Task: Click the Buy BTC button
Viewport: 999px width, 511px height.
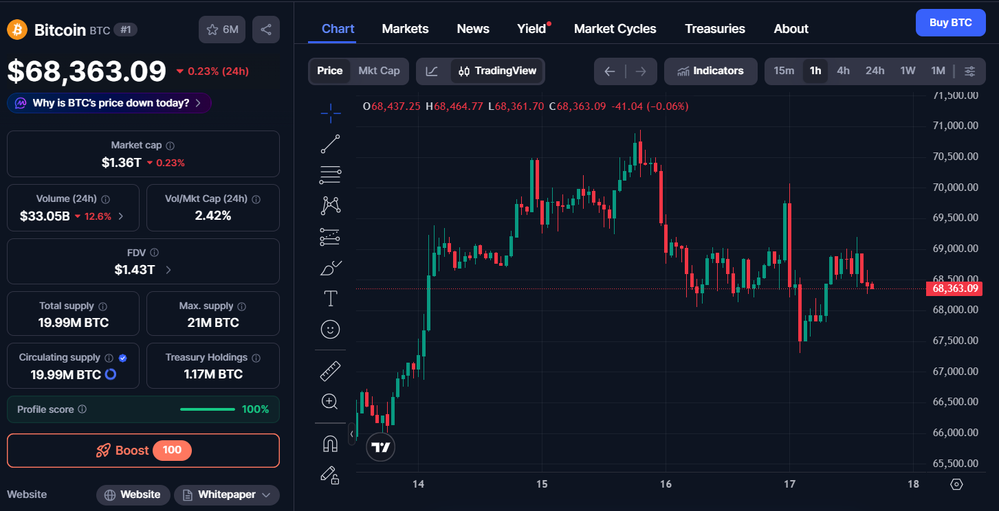Action: point(951,23)
